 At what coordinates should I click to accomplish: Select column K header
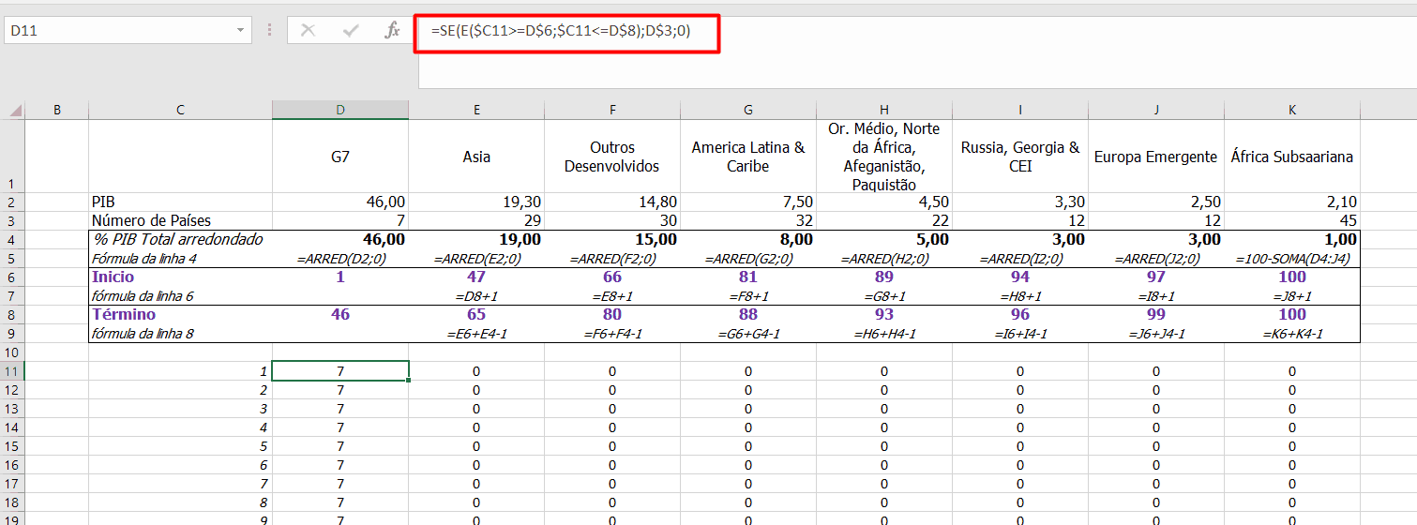click(1292, 110)
